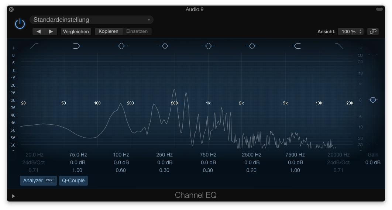Select the 250 Hz frequency value
The image size is (392, 210).
(165, 155)
